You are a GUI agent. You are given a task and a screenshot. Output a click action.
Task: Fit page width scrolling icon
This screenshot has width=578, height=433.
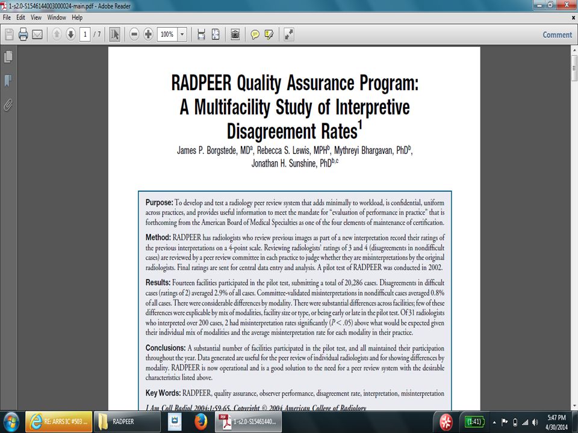[201, 35]
